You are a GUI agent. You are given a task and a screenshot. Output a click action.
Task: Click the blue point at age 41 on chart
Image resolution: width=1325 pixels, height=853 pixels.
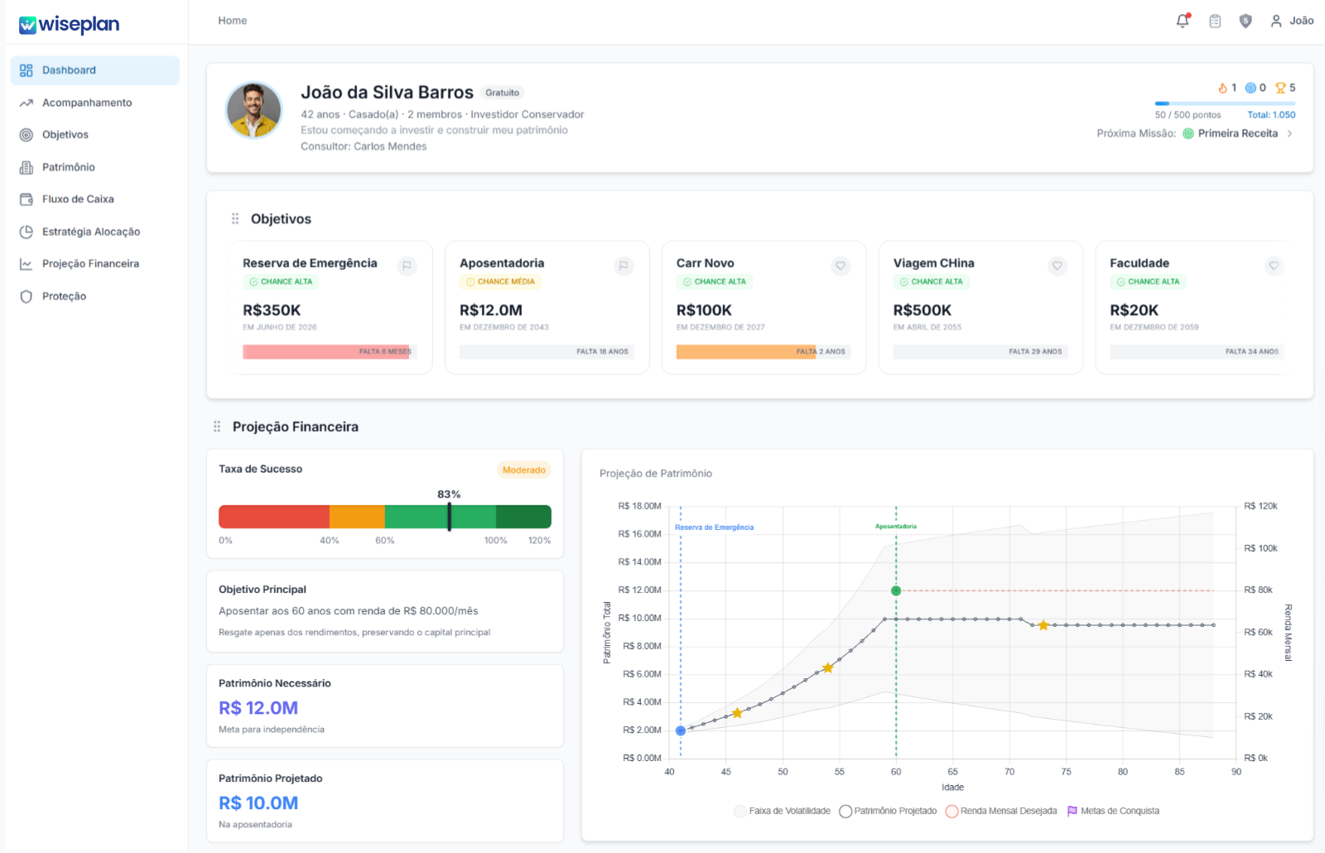pyautogui.click(x=681, y=730)
